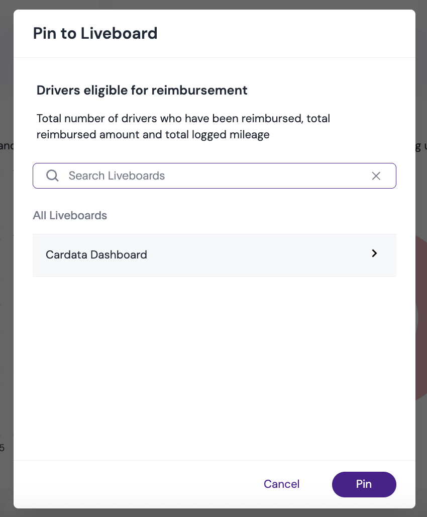Click the magnifier search icon
The image size is (427, 517).
click(52, 176)
